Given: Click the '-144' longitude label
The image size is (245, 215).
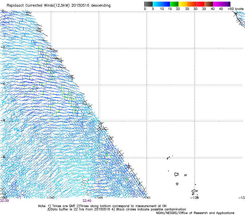Looking at the screenshot, I should [99, 198].
